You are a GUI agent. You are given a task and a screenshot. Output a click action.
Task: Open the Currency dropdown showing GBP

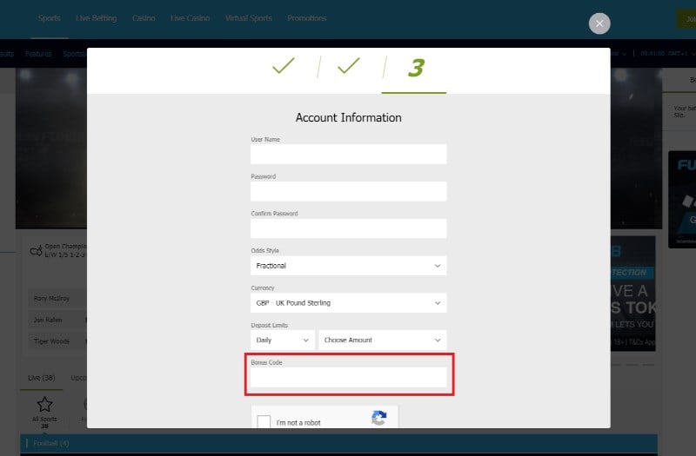[x=349, y=302]
